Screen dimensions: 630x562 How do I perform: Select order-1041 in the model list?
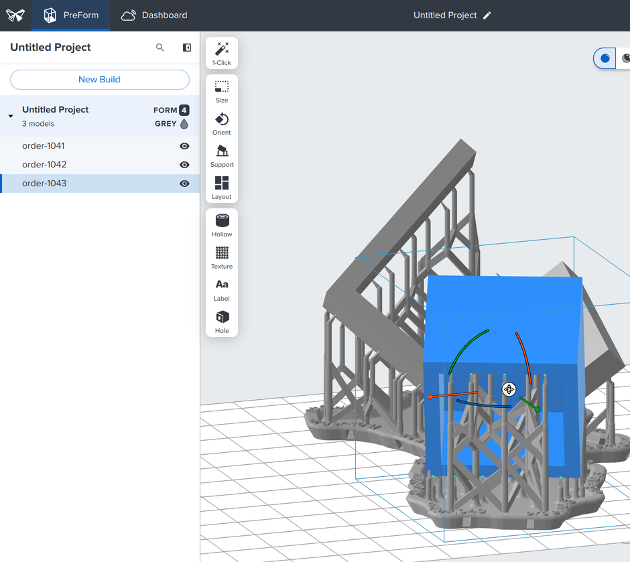[100, 146]
